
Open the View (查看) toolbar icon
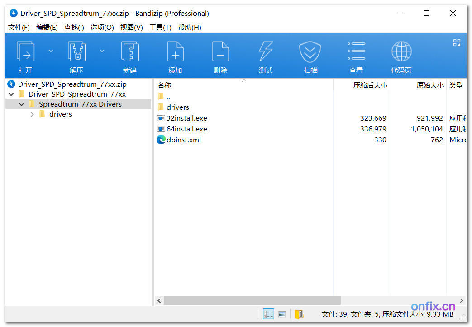(356, 51)
